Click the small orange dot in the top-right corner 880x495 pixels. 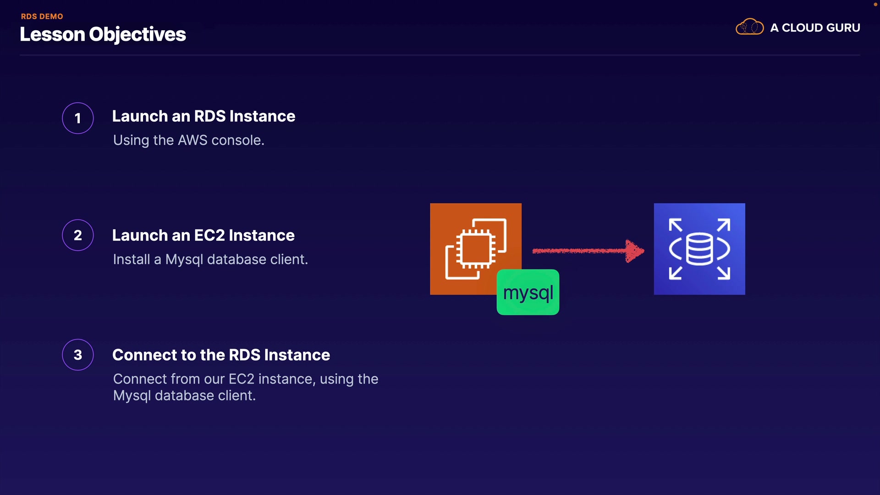(x=875, y=4)
